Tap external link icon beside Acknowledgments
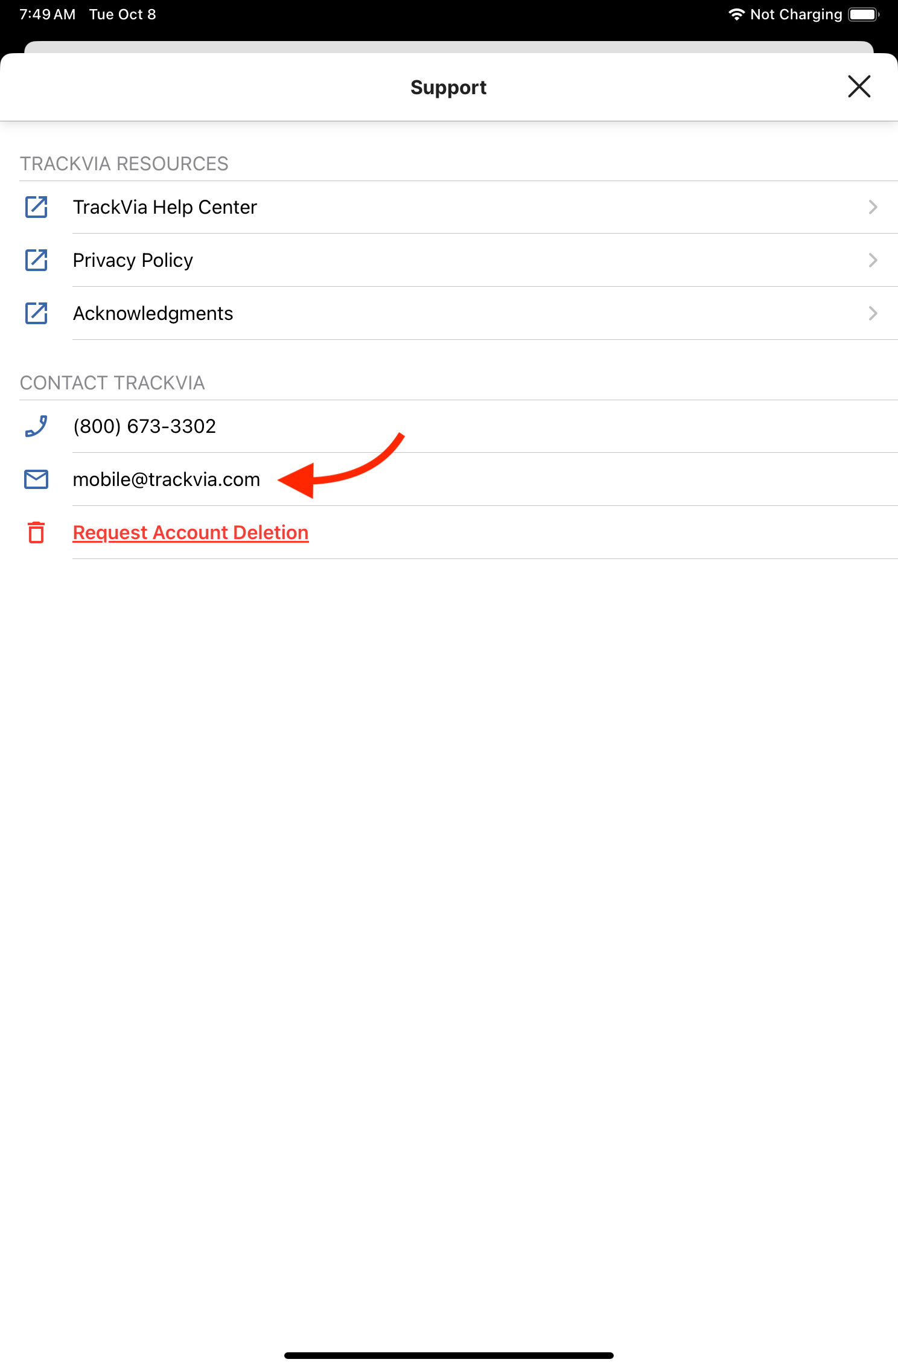This screenshot has width=898, height=1368. point(36,313)
